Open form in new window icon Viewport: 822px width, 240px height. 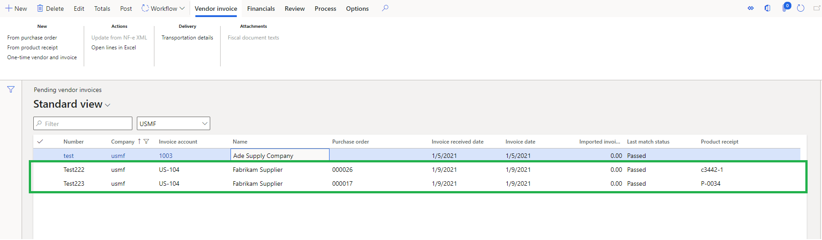point(817,8)
